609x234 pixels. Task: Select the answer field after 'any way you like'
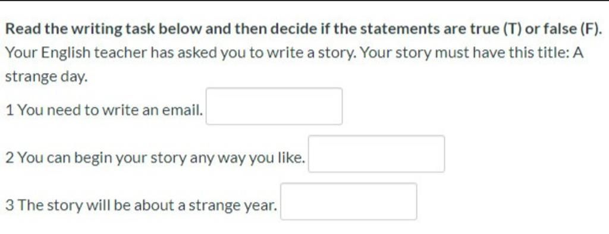point(376,154)
